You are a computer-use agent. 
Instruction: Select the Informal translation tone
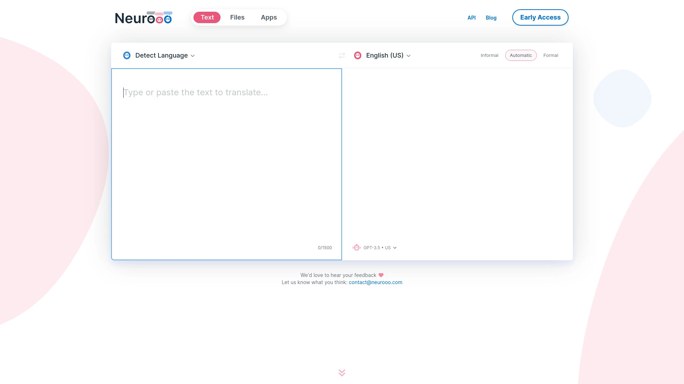pyautogui.click(x=489, y=55)
